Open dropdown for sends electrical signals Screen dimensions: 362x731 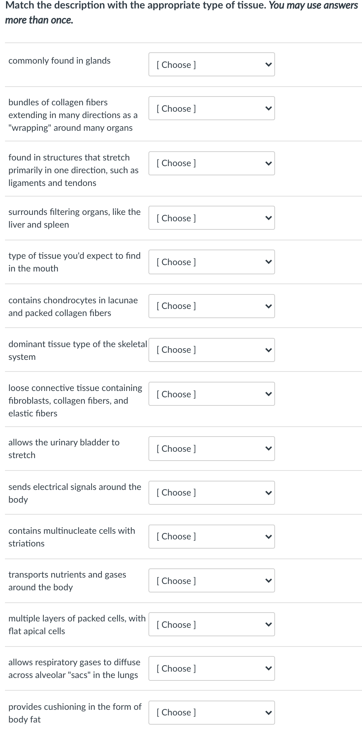point(212,492)
